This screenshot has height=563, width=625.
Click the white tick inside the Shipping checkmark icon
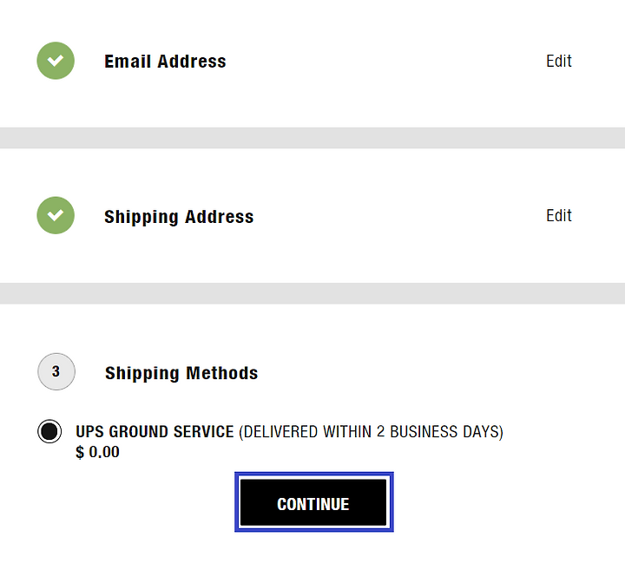pyautogui.click(x=56, y=215)
